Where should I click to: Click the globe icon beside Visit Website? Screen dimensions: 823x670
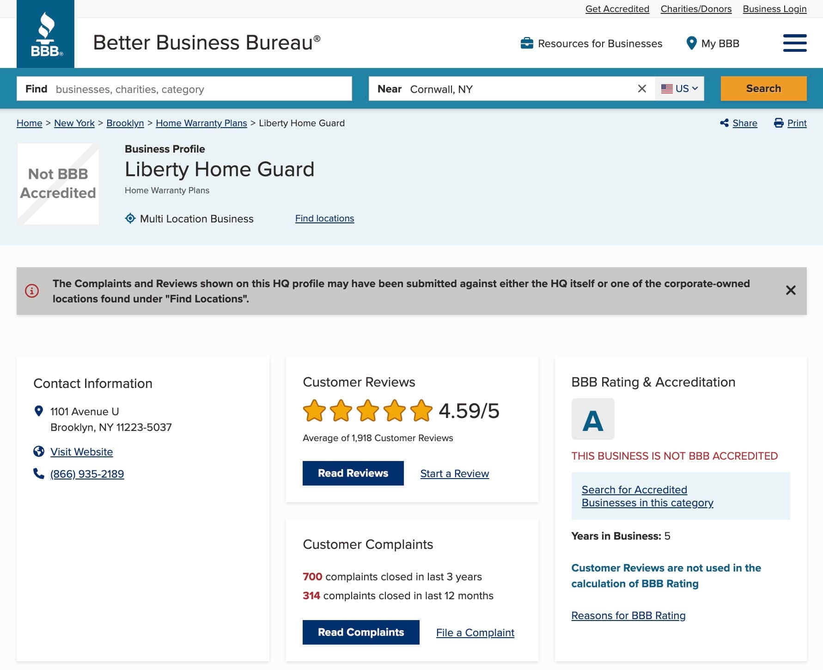tap(39, 451)
